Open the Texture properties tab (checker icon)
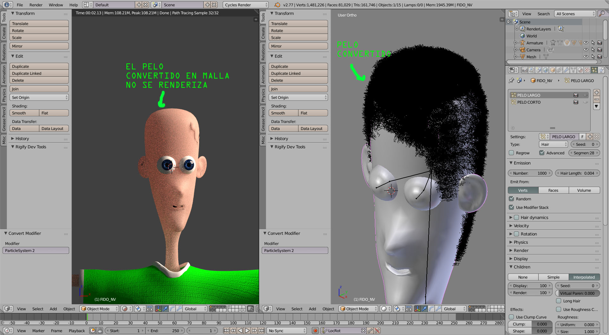Viewport: 609px width, 335px height. [x=587, y=70]
